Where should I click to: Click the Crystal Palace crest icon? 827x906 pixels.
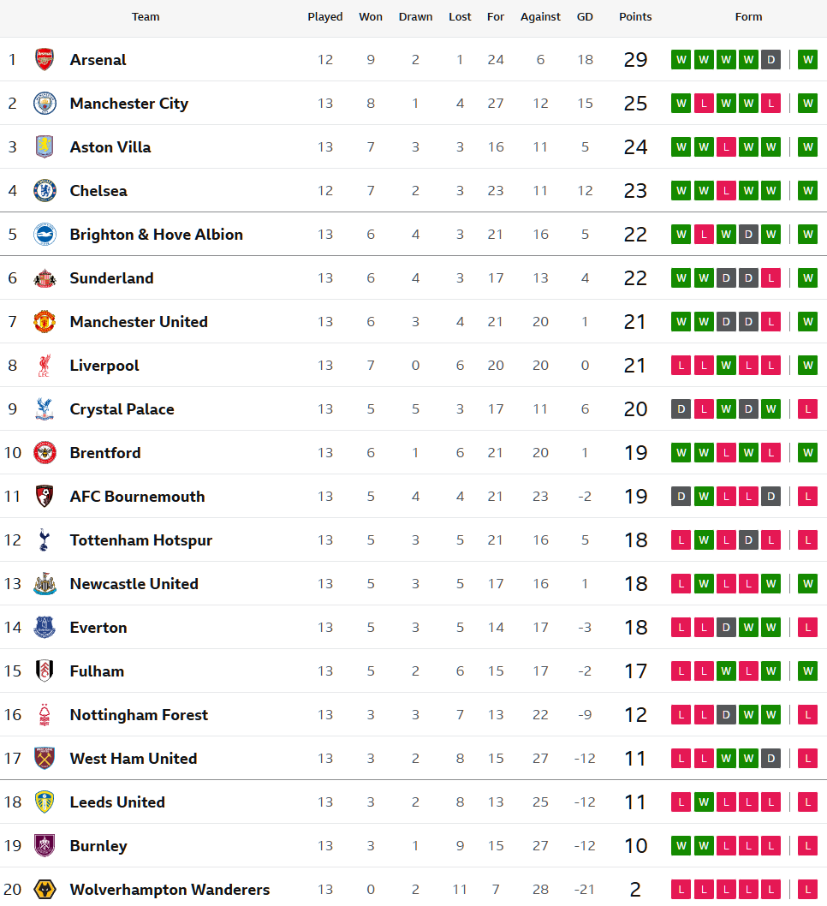point(45,409)
